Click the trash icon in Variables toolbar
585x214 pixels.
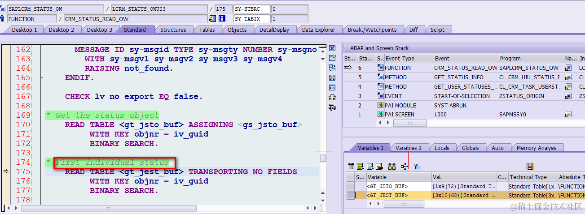pyautogui.click(x=351, y=167)
